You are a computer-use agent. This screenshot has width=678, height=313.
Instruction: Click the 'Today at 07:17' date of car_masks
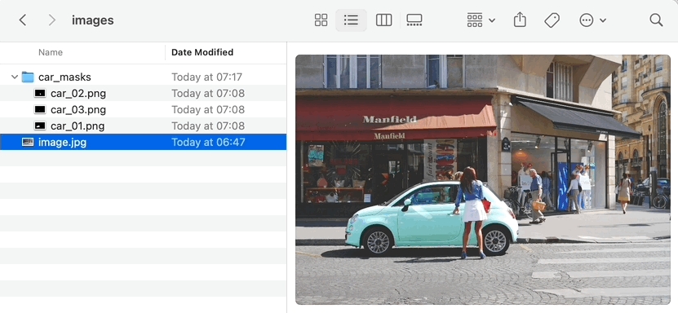206,77
